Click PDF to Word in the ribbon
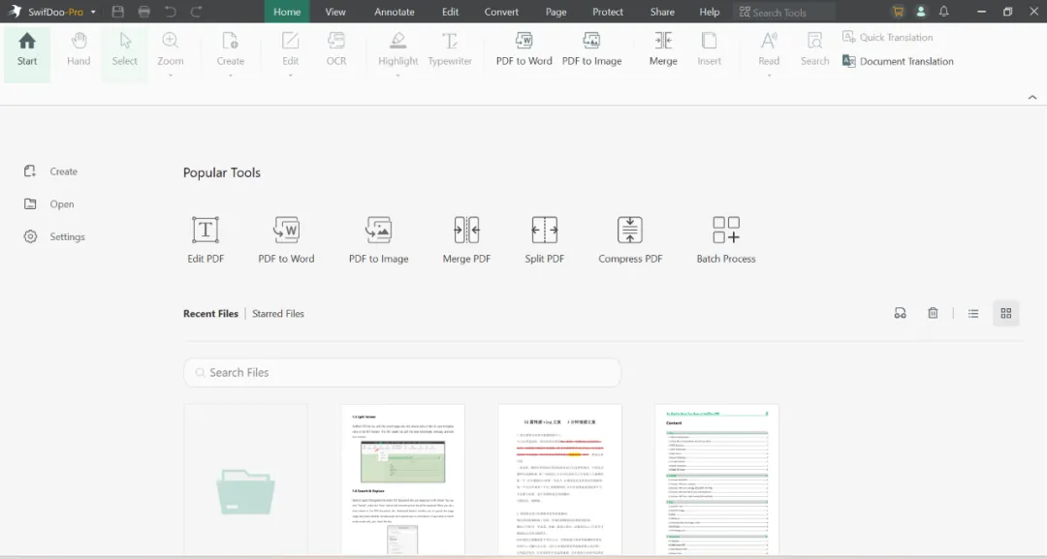The height and width of the screenshot is (559, 1047). point(524,50)
